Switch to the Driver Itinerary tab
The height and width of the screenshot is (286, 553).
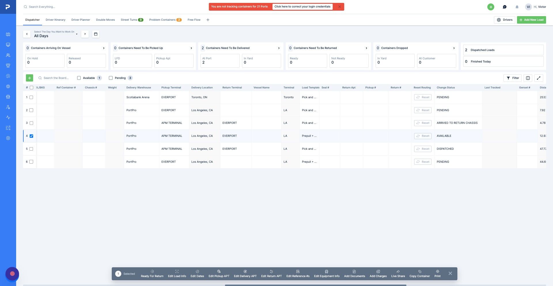point(56,20)
